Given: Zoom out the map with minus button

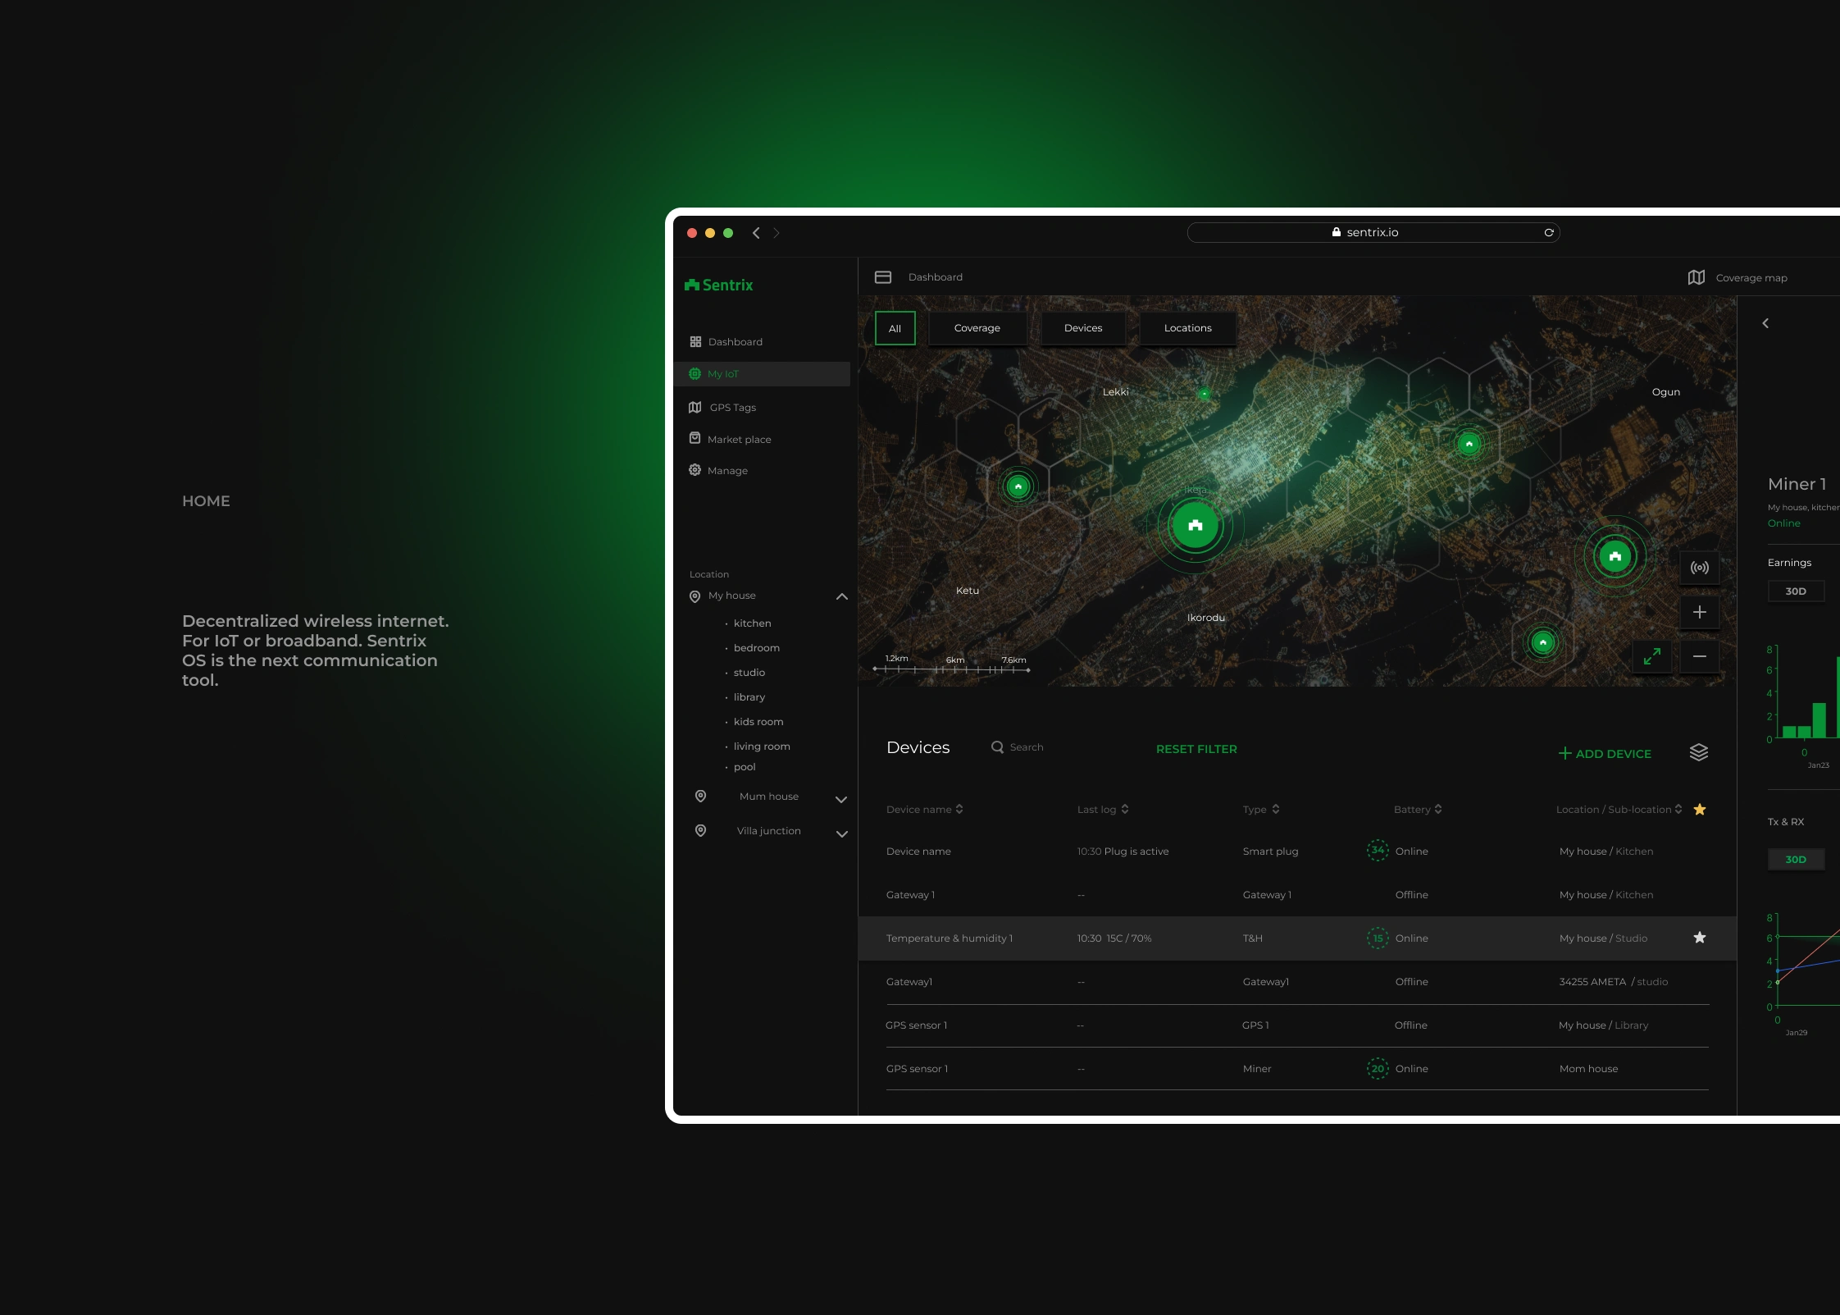Looking at the screenshot, I should click(1700, 656).
